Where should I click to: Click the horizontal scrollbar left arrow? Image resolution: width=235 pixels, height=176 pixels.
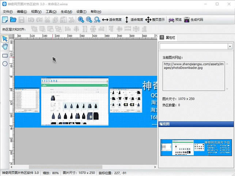(12, 167)
